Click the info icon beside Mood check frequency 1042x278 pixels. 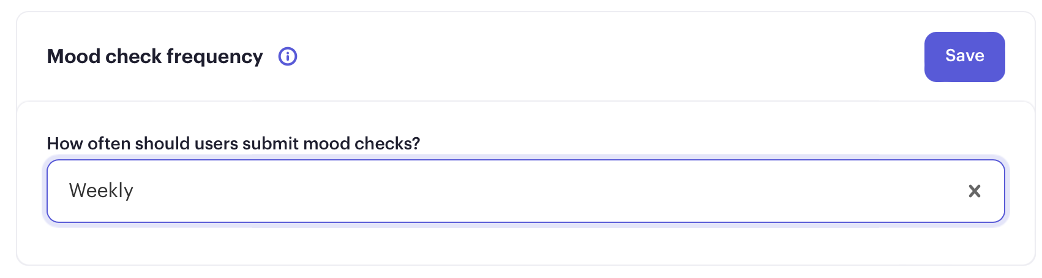pyautogui.click(x=288, y=56)
